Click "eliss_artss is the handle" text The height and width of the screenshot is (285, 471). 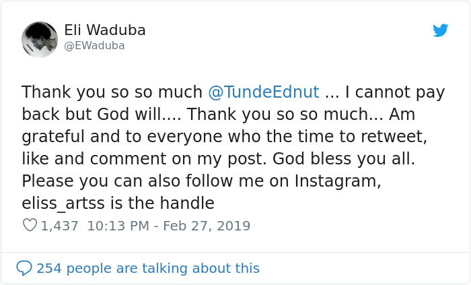point(118,203)
